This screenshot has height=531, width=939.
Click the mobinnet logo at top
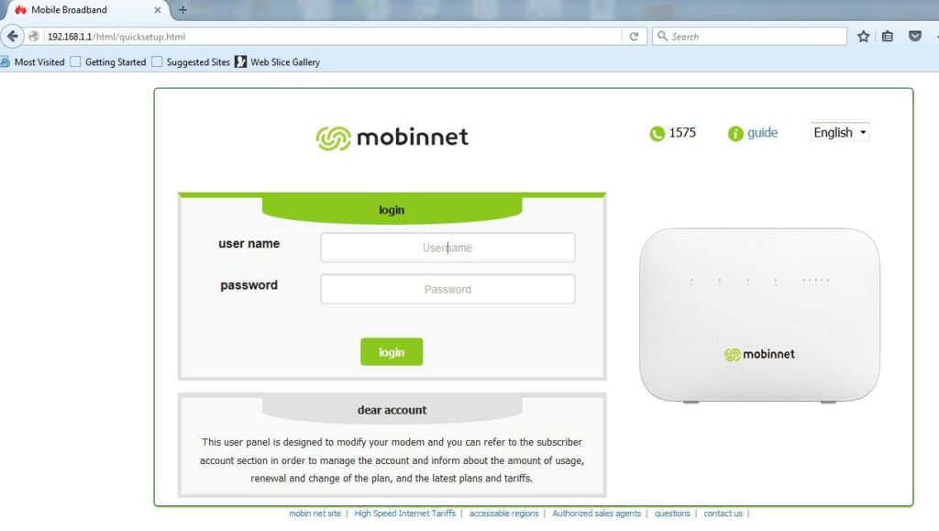(x=392, y=137)
